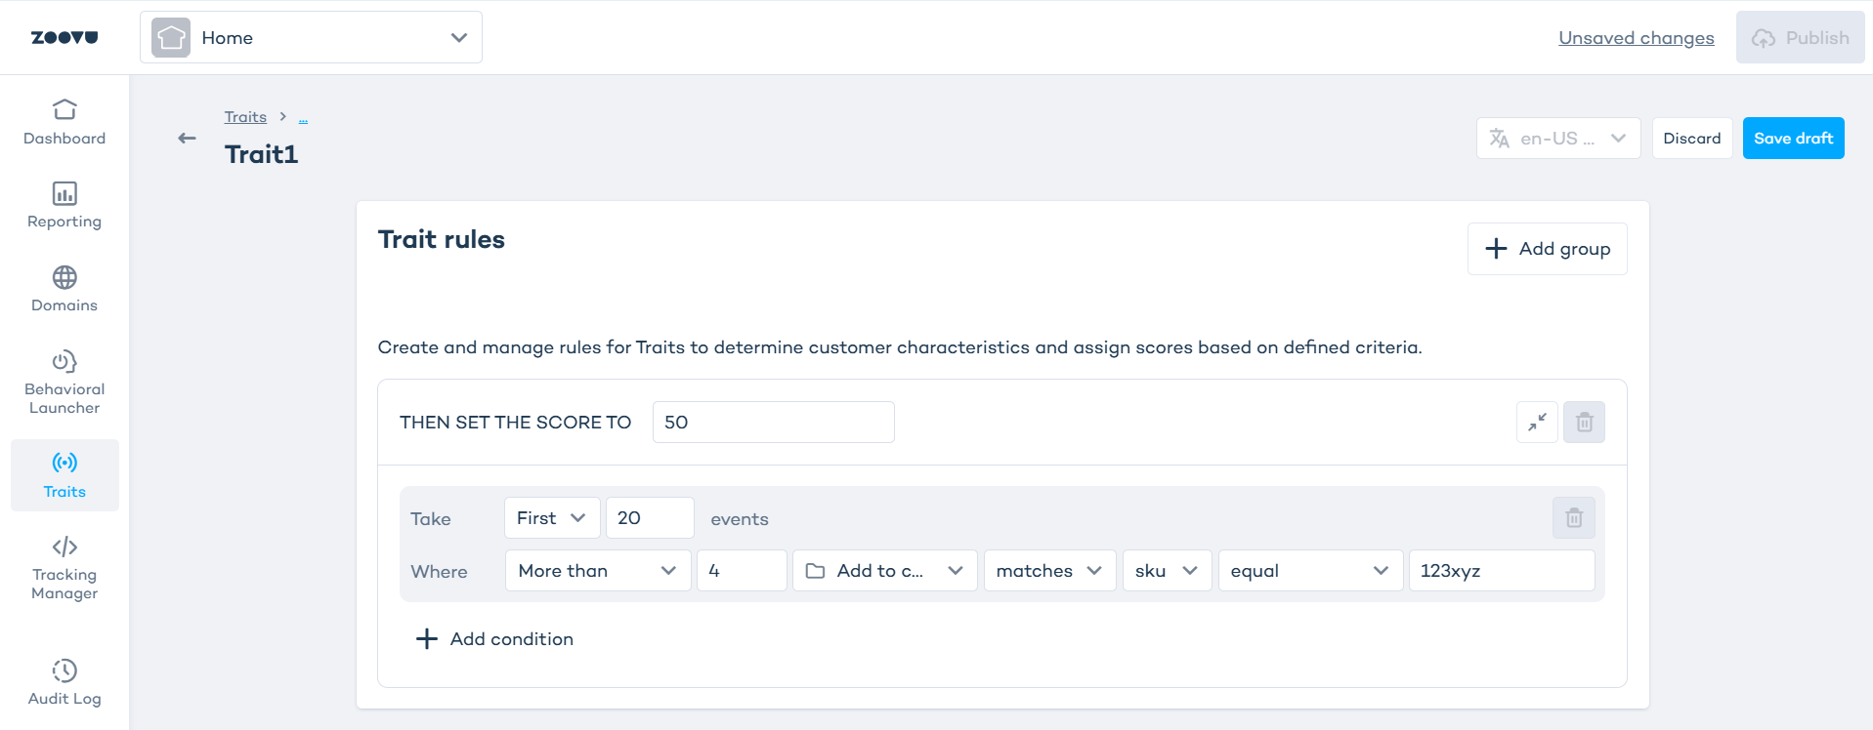Click the score input field showing 50
This screenshot has height=730, width=1873.
click(773, 423)
